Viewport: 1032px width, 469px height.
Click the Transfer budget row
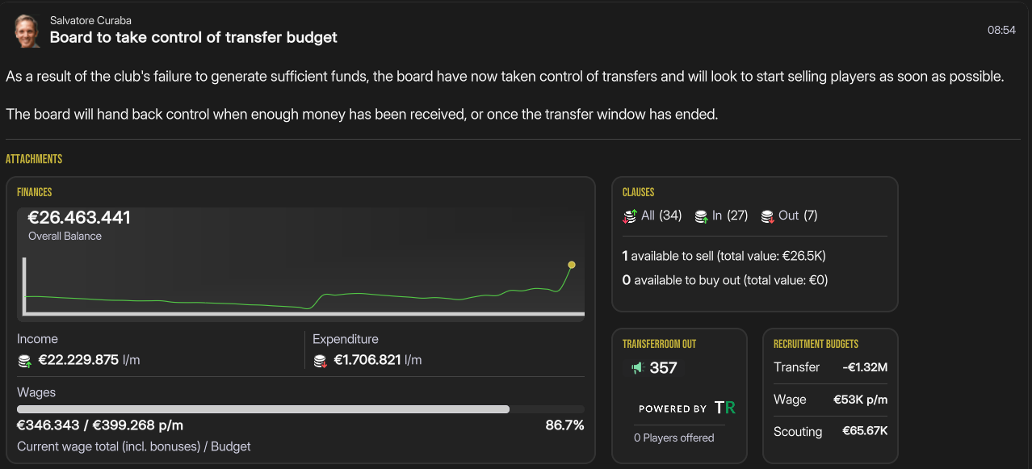(830, 367)
